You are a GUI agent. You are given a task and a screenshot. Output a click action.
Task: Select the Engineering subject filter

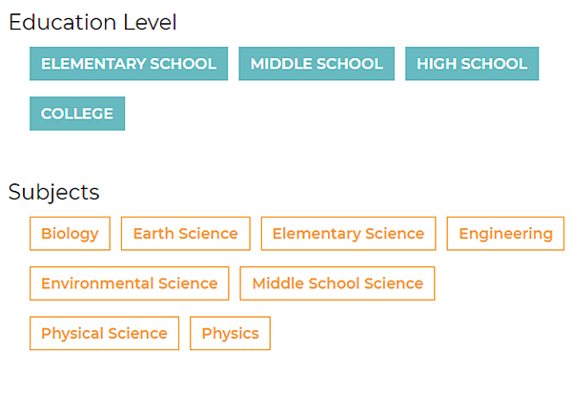point(505,234)
